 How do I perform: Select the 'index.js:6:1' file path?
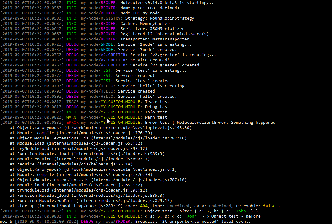[x=160, y=169]
